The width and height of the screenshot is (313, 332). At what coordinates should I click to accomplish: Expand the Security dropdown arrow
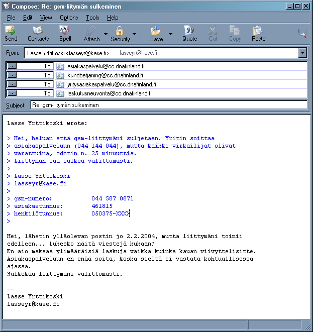click(134, 34)
